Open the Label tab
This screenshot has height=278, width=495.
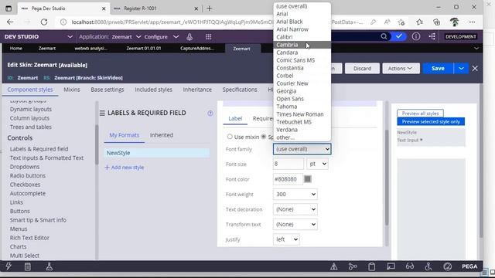click(x=235, y=118)
